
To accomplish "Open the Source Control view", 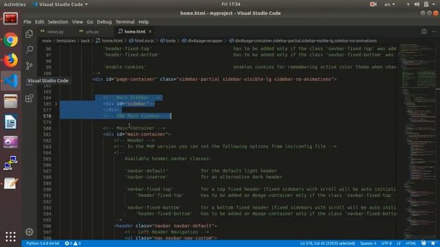I will [29, 66].
